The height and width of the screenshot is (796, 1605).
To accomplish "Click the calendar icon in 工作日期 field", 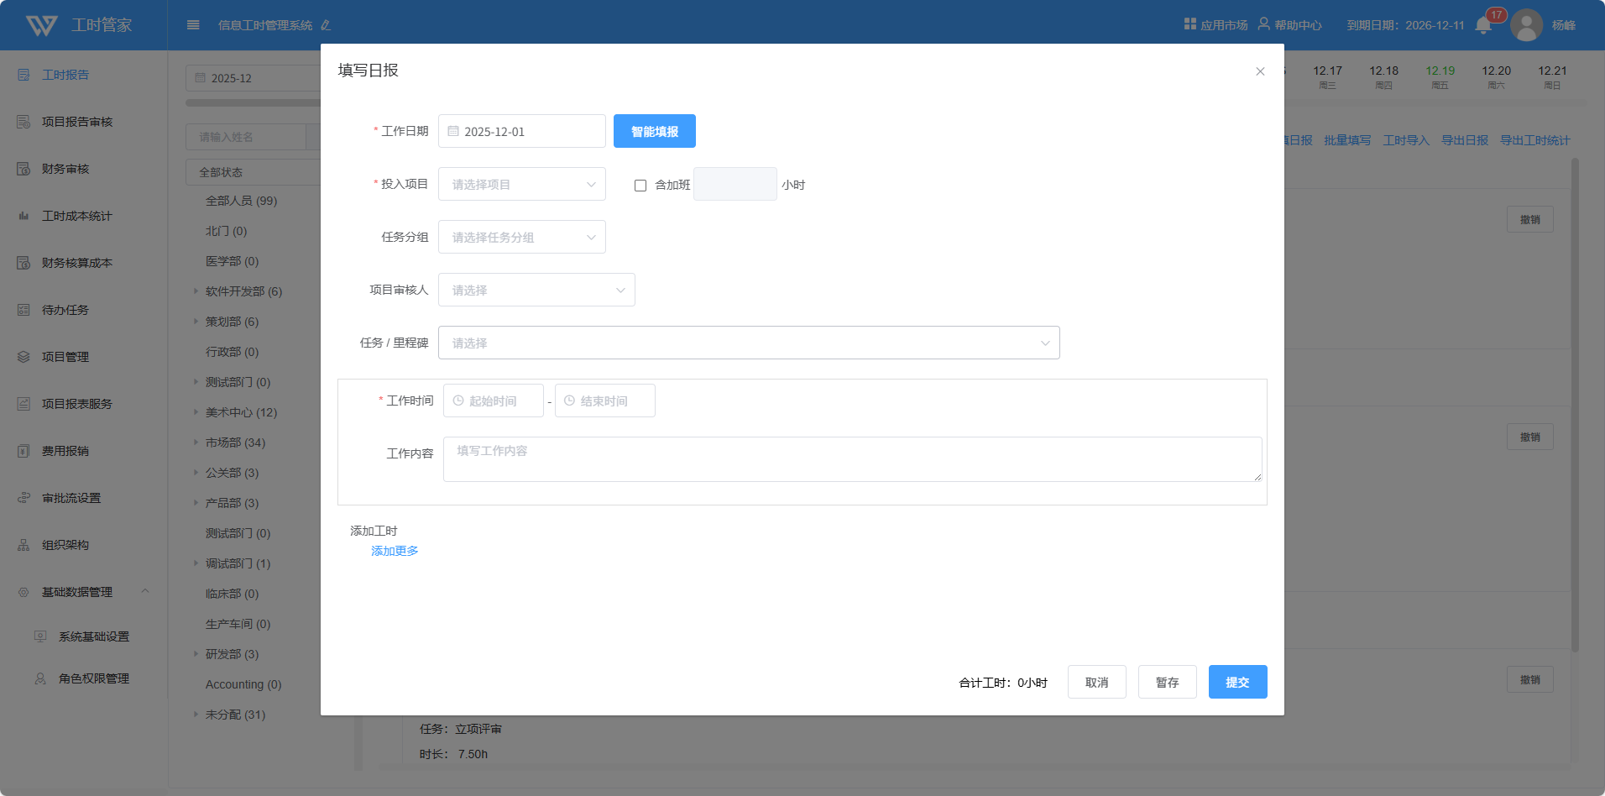I will click(x=453, y=132).
